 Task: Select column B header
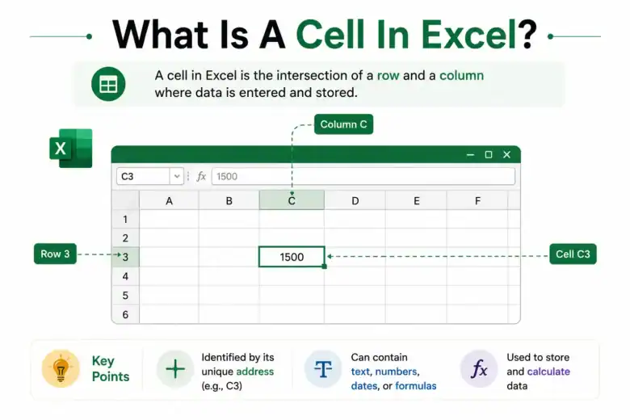coord(229,200)
